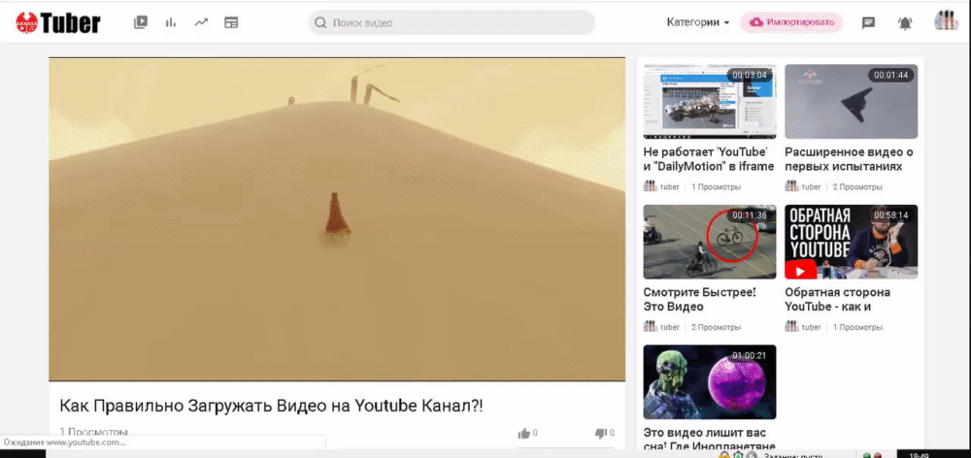This screenshot has height=458, width=971.
Task: Open thumbnail of Расширенное видео о первых испытаниях
Action: point(851,102)
